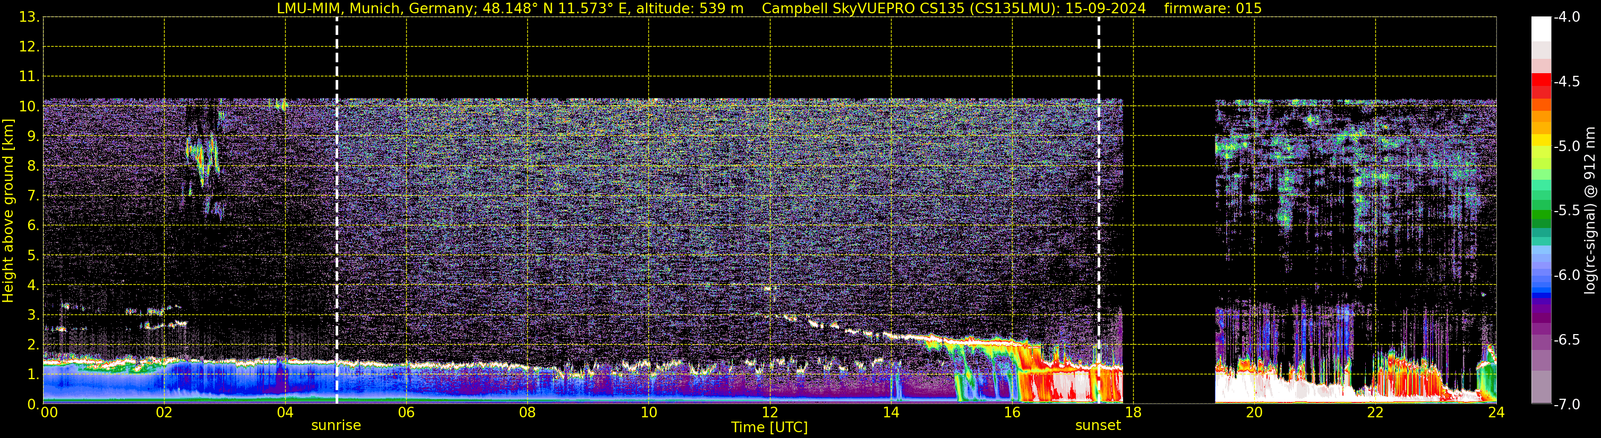
Task: Click the title text 'LMU-MIM, Munich, Germany'
Action: (377, 8)
